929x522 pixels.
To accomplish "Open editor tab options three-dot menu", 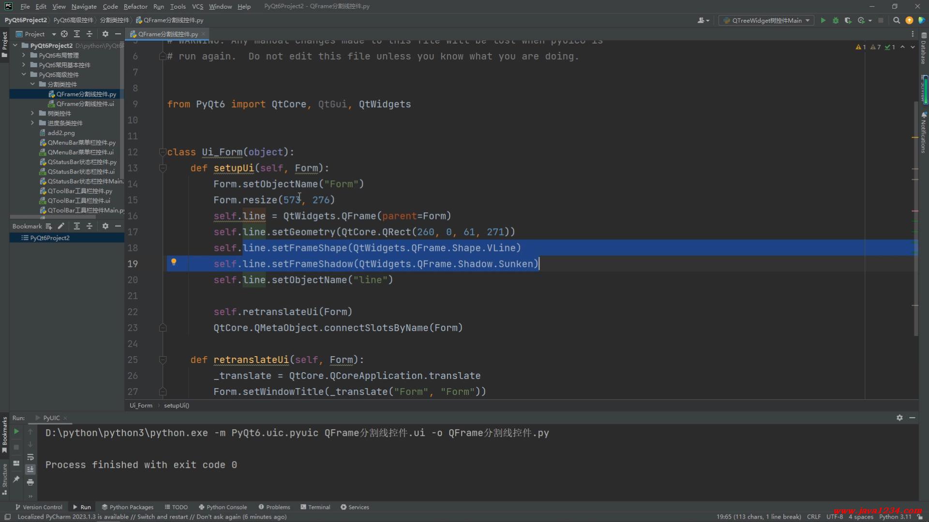I will pos(913,34).
